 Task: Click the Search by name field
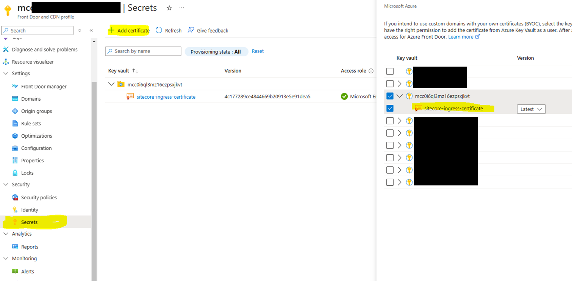143,51
